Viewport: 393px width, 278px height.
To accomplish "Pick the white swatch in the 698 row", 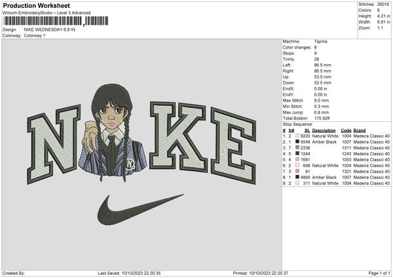I will tap(297, 165).
